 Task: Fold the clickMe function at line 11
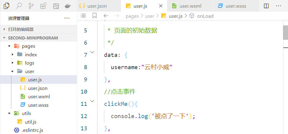[x=93, y=101]
